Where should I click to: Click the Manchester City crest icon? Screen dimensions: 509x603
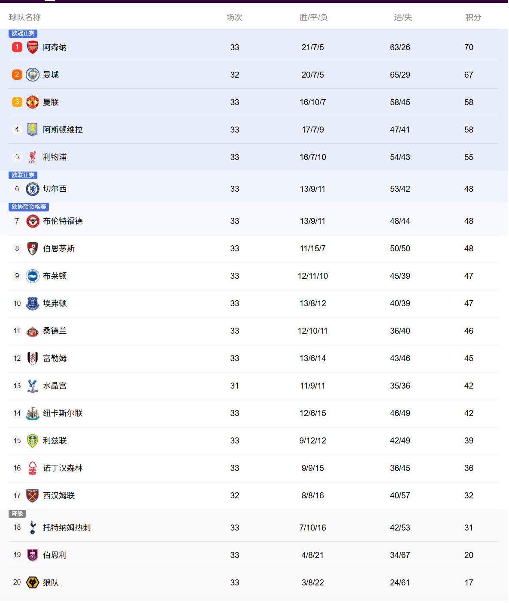click(33, 75)
